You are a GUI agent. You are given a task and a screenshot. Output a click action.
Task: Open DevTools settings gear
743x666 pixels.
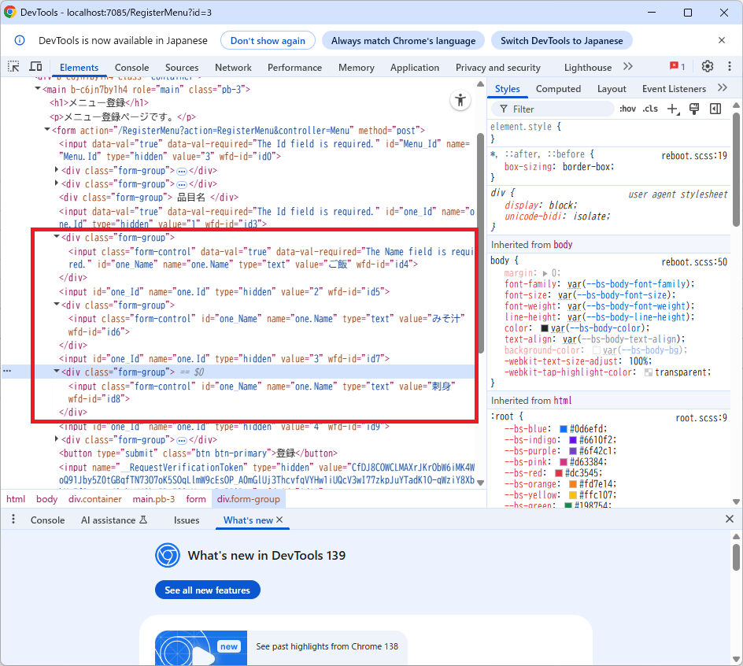pos(707,67)
